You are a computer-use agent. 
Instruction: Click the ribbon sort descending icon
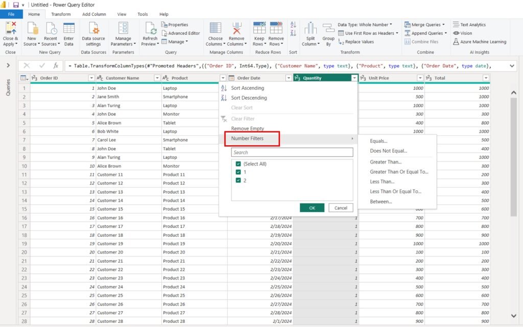click(293, 33)
